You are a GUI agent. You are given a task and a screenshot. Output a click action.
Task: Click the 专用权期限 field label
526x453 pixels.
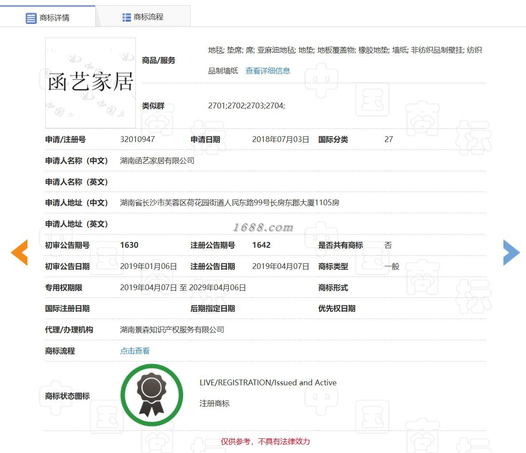pyautogui.click(x=64, y=288)
